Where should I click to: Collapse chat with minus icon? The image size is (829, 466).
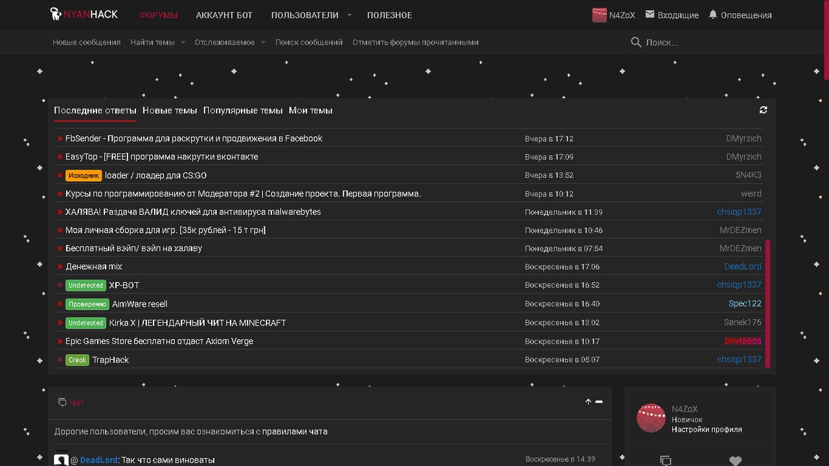(x=599, y=402)
